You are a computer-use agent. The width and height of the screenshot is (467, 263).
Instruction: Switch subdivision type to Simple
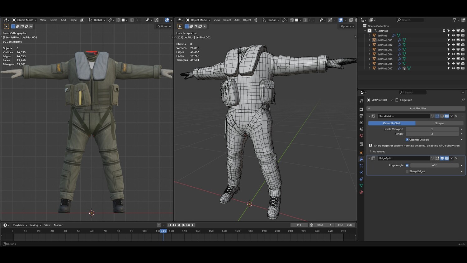pos(439,123)
